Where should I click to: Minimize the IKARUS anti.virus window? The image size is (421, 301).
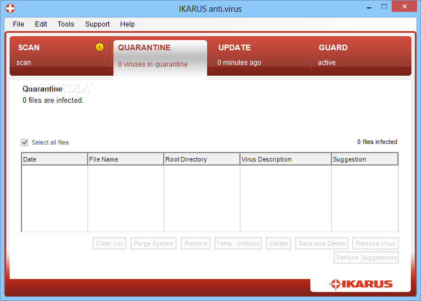click(x=369, y=7)
